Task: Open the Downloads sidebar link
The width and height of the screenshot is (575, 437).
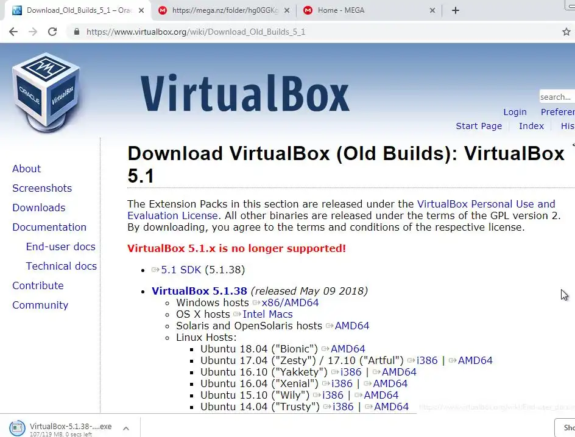Action: pos(39,208)
